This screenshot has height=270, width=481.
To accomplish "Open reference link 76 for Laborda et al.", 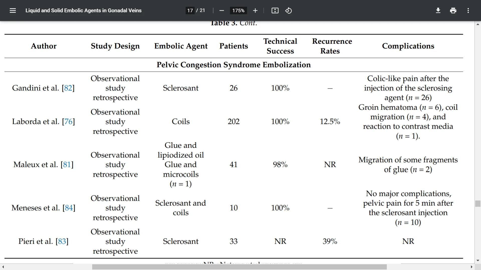I will [x=68, y=121].
